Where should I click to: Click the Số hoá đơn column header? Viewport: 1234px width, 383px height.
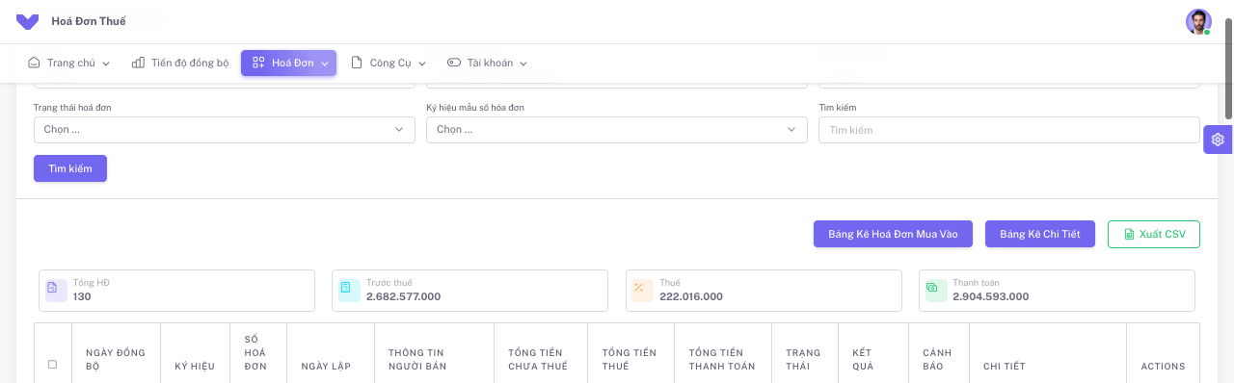pos(258,352)
